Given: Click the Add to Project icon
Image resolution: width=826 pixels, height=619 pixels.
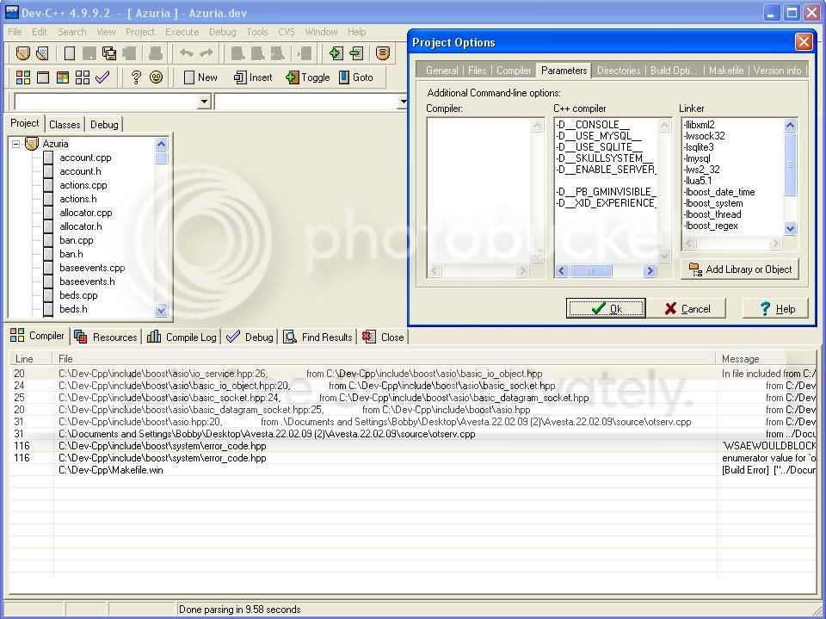Looking at the screenshot, I should 336,53.
